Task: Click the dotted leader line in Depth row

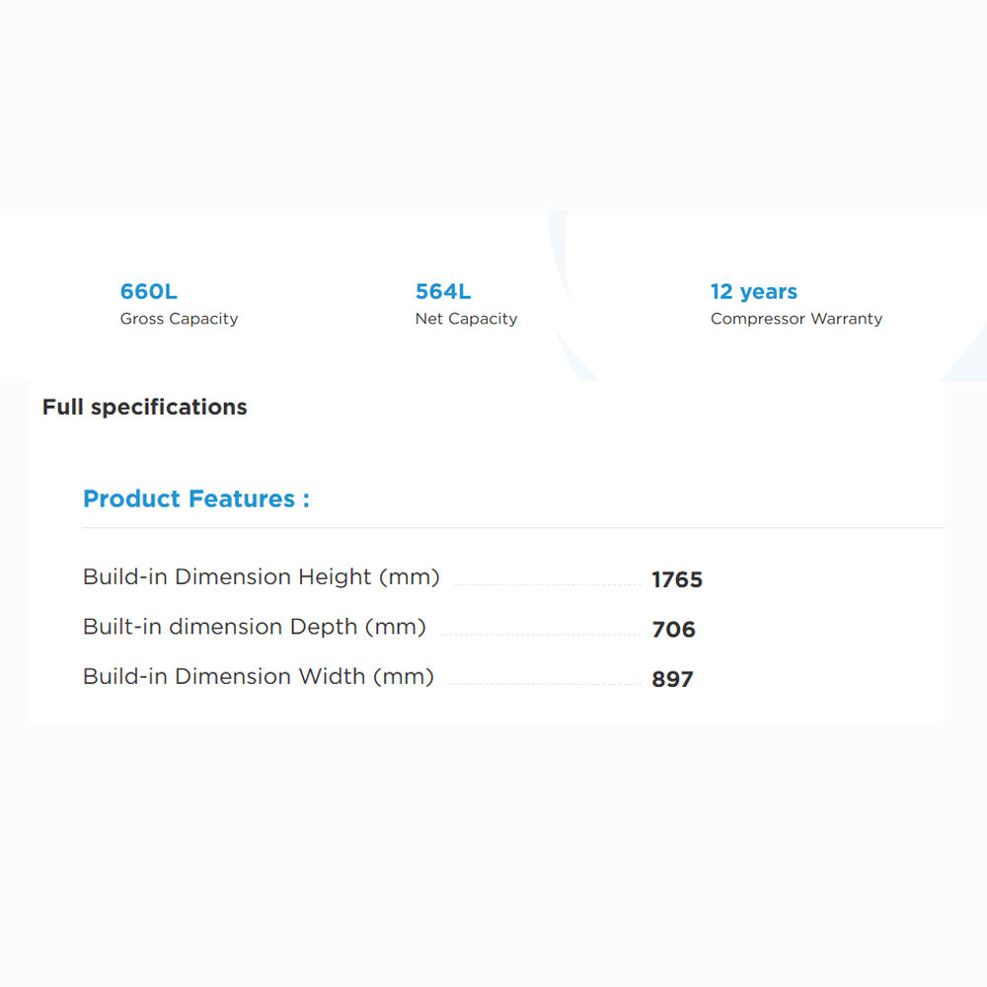Action: 540,635
